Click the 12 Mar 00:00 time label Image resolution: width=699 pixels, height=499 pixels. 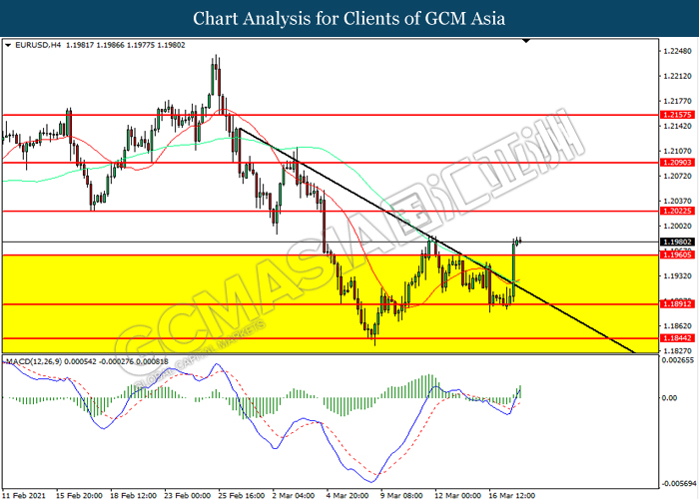point(457,495)
